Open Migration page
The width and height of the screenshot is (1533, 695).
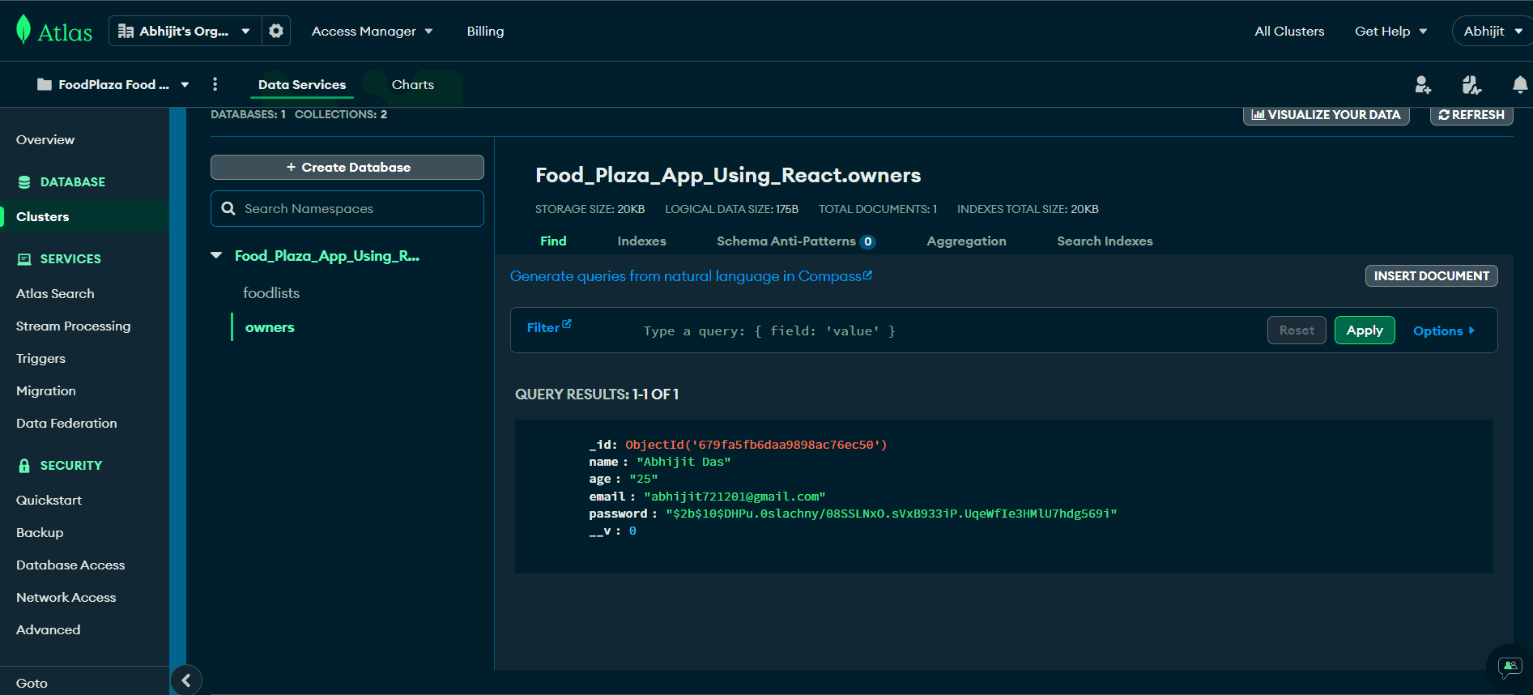point(46,390)
